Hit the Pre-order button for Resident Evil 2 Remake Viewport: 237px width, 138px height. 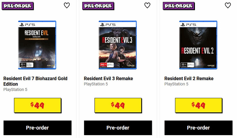pos(198,128)
